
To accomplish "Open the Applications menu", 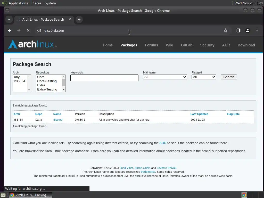I will pyautogui.click(x=18, y=3).
